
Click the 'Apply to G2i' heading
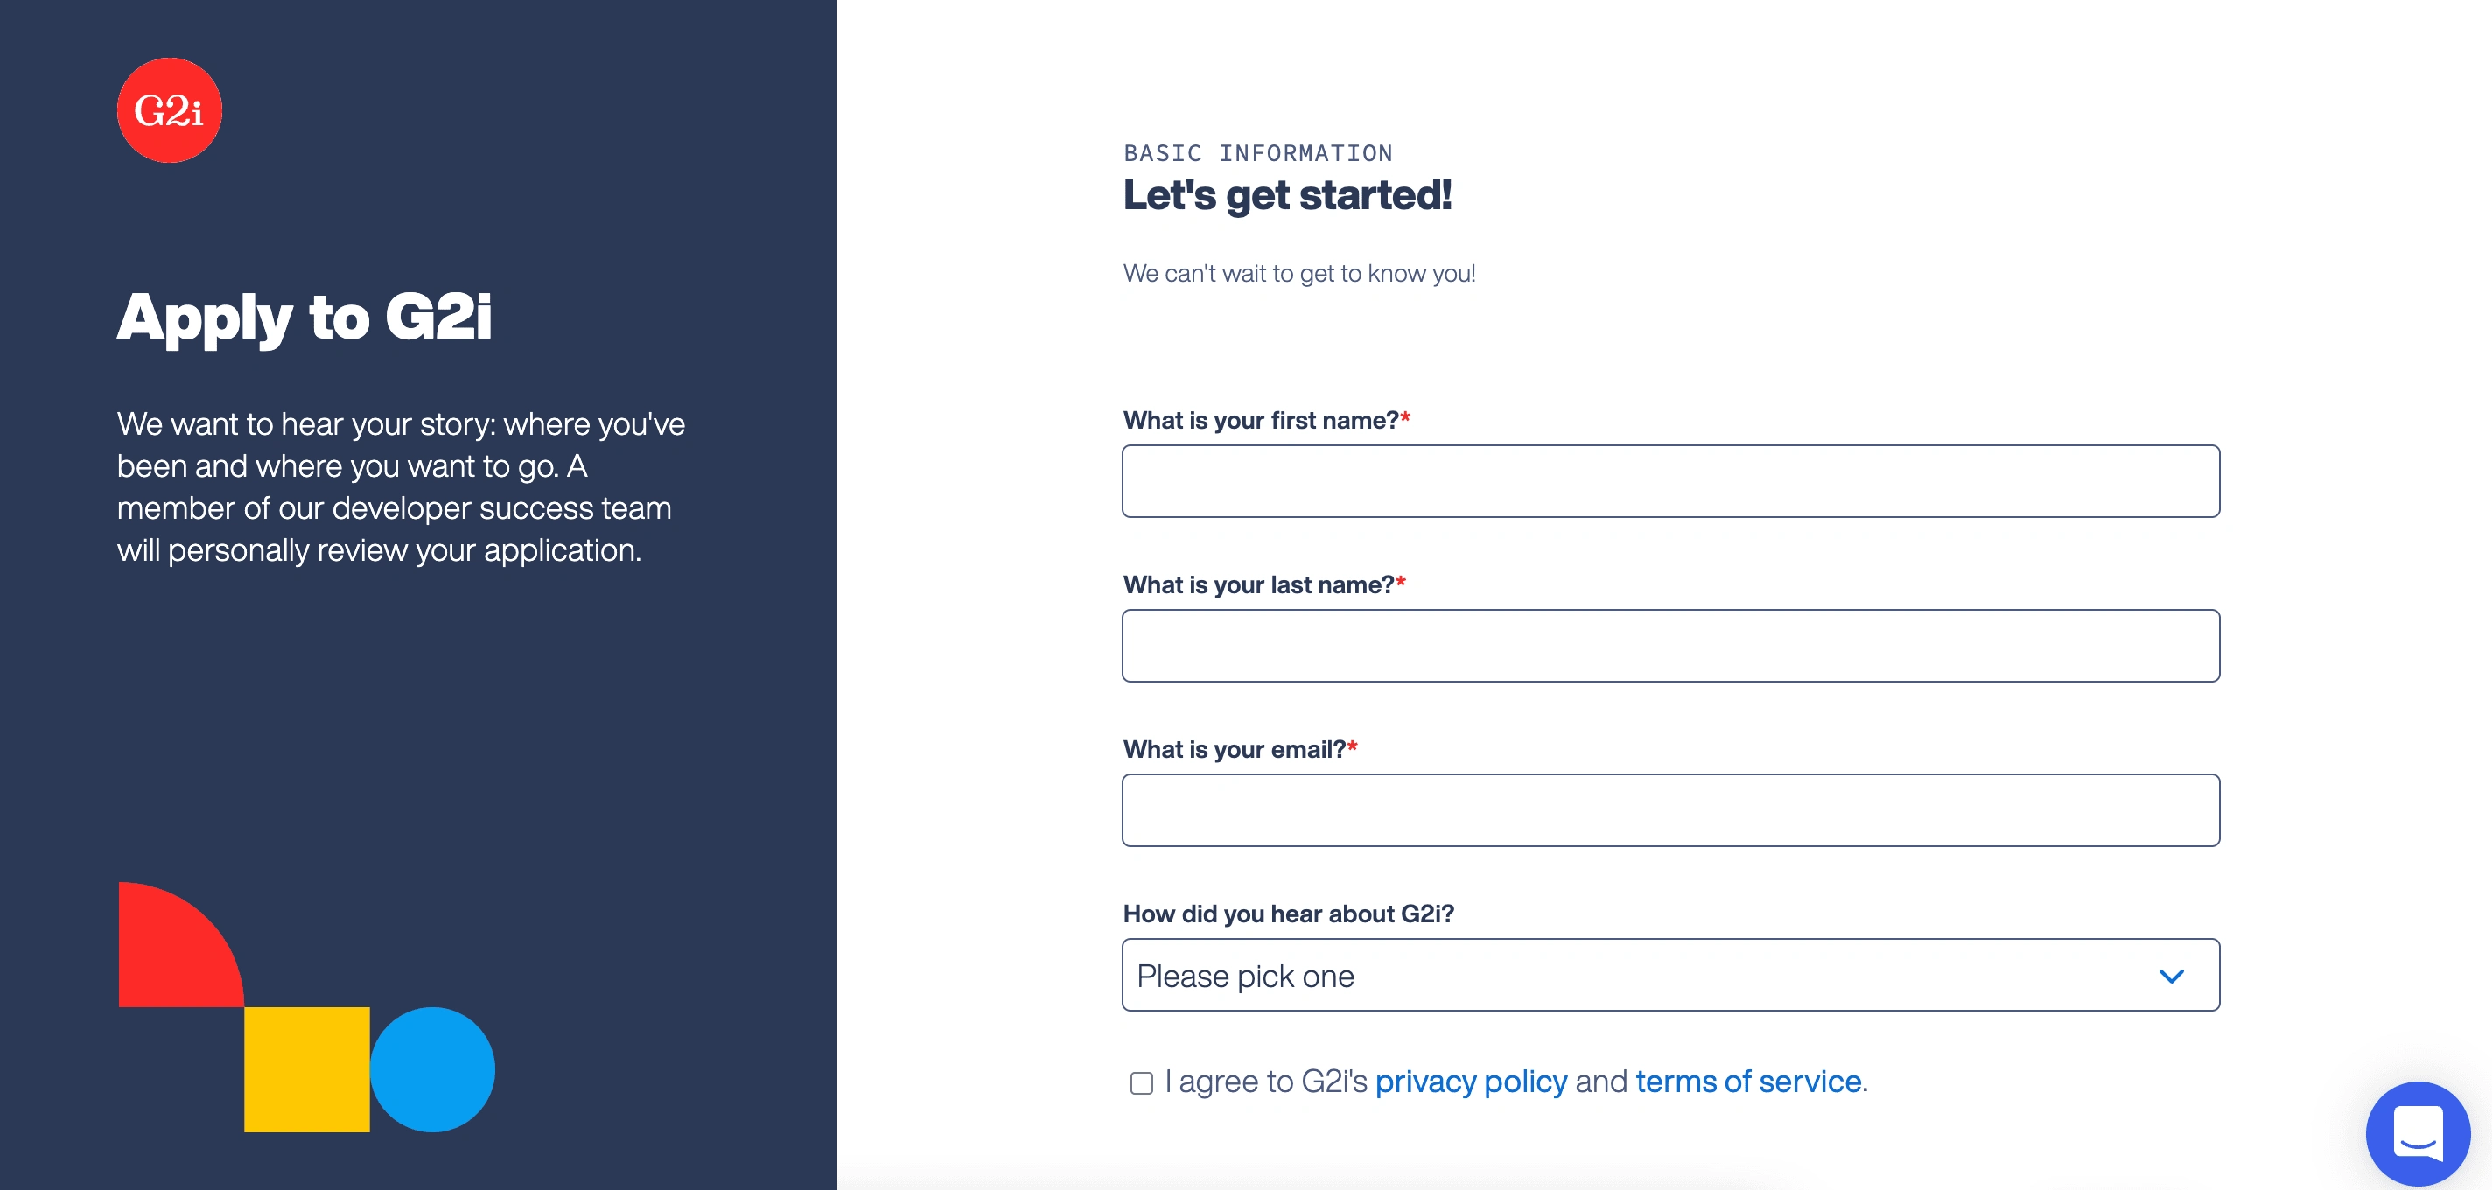click(304, 318)
